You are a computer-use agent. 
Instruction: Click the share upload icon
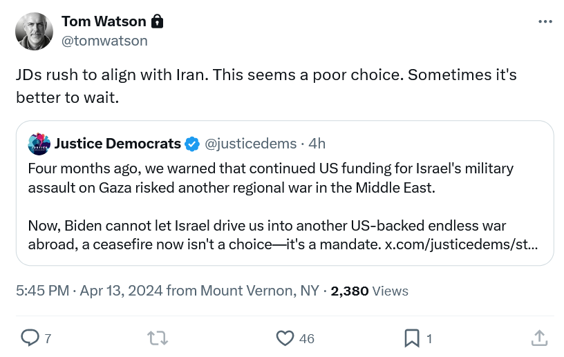click(x=539, y=338)
